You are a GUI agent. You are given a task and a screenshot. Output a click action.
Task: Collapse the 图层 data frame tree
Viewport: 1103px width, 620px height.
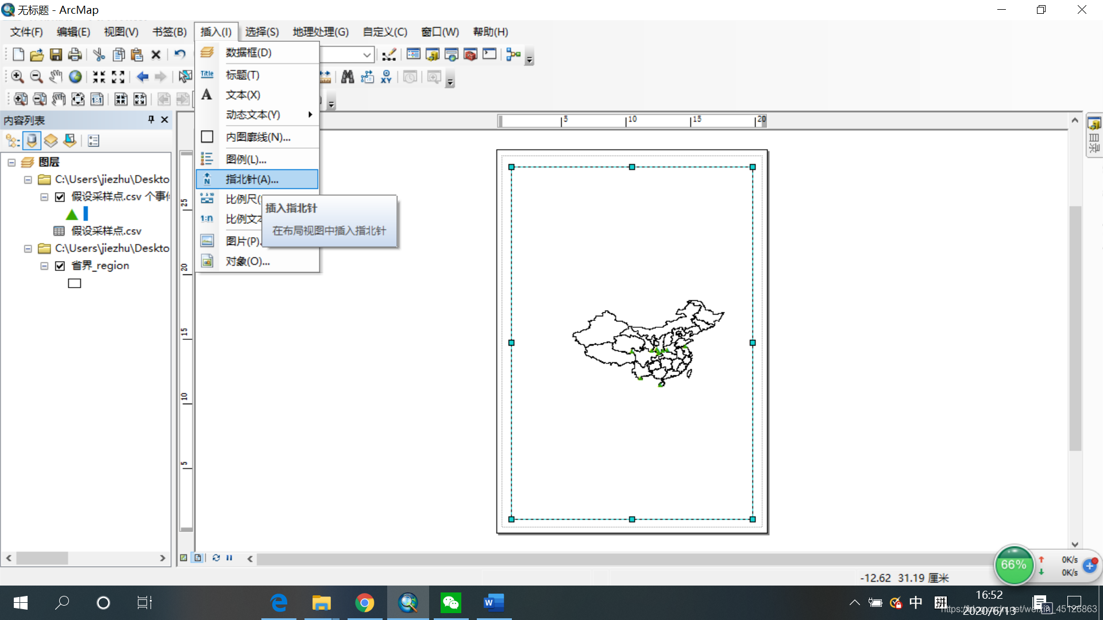[11, 162]
